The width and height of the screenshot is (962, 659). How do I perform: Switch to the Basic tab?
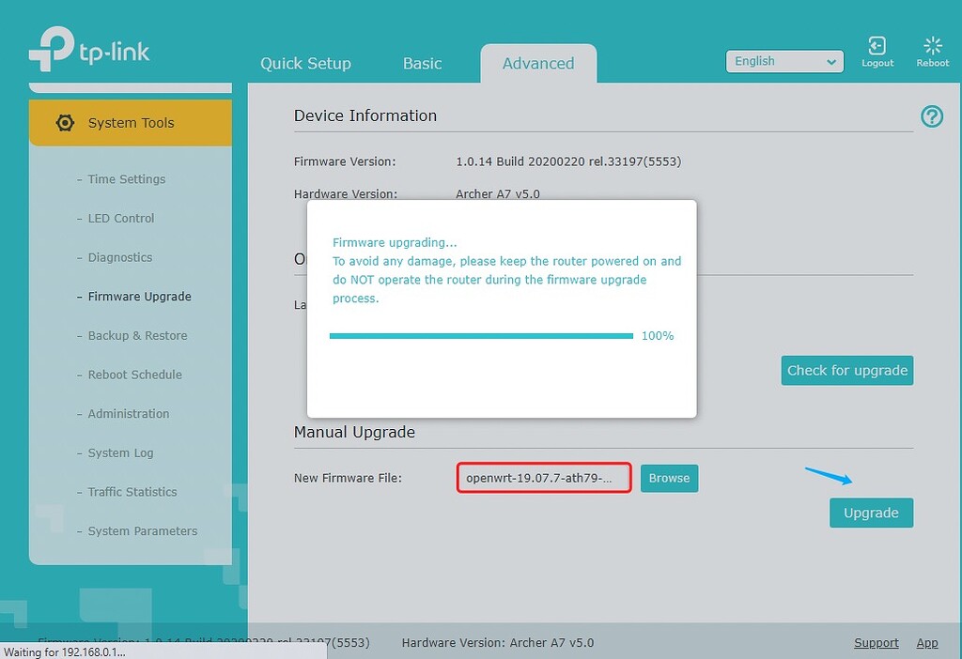pyautogui.click(x=422, y=63)
